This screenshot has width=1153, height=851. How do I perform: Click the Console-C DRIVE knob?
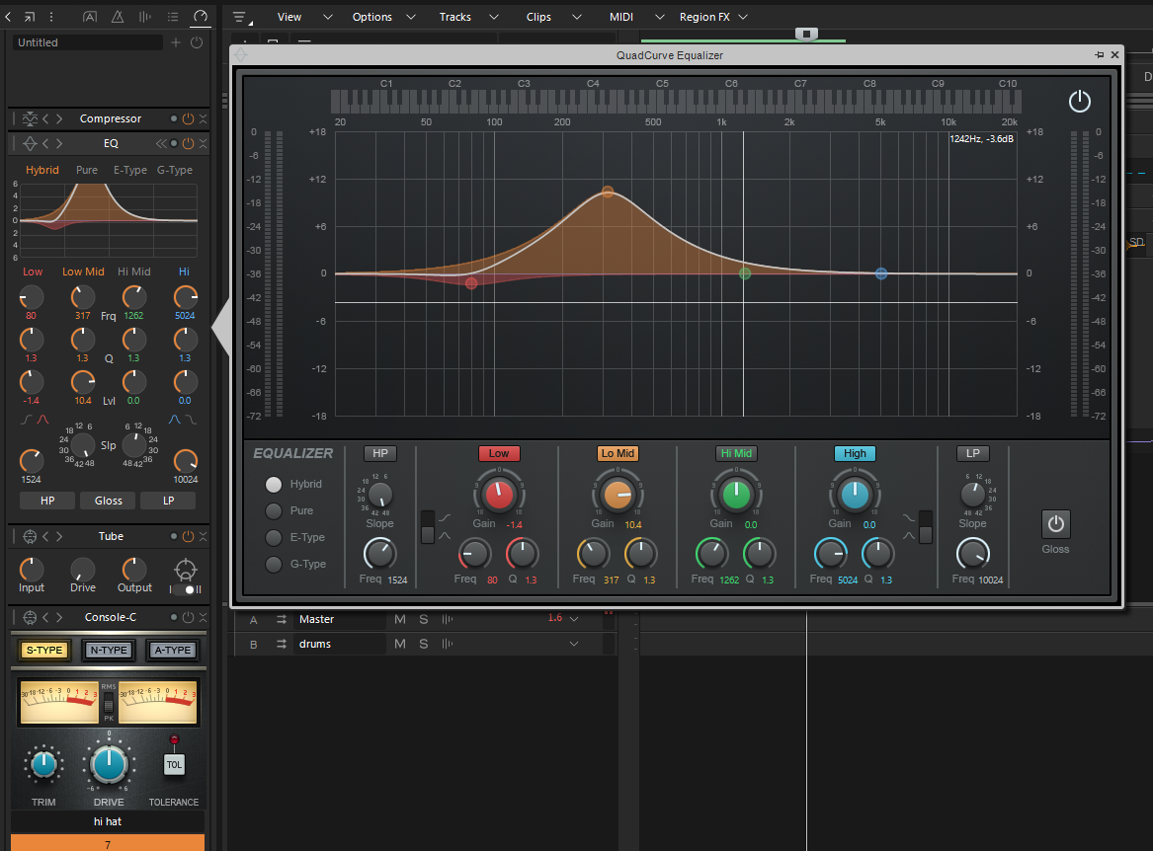coord(109,763)
